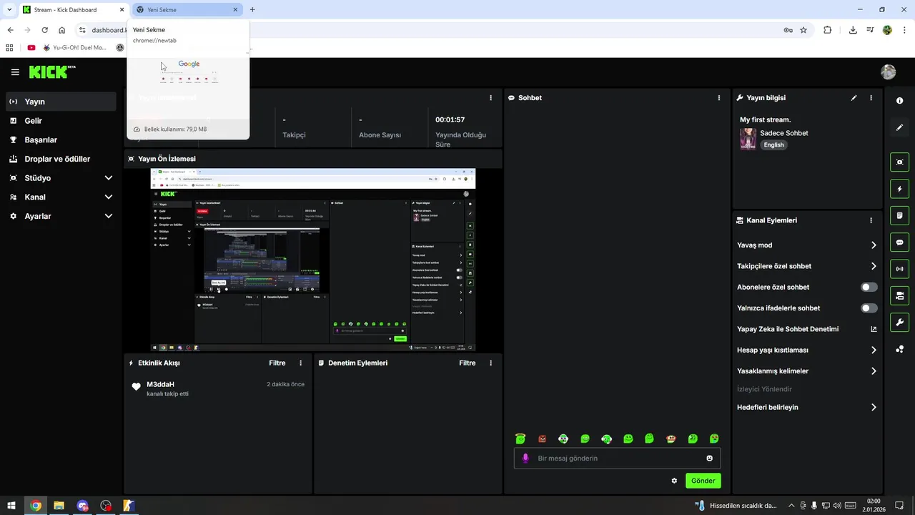This screenshot has width=915, height=515.
Task: Open the Chrome tab search dropdown arrow
Action: click(9, 9)
